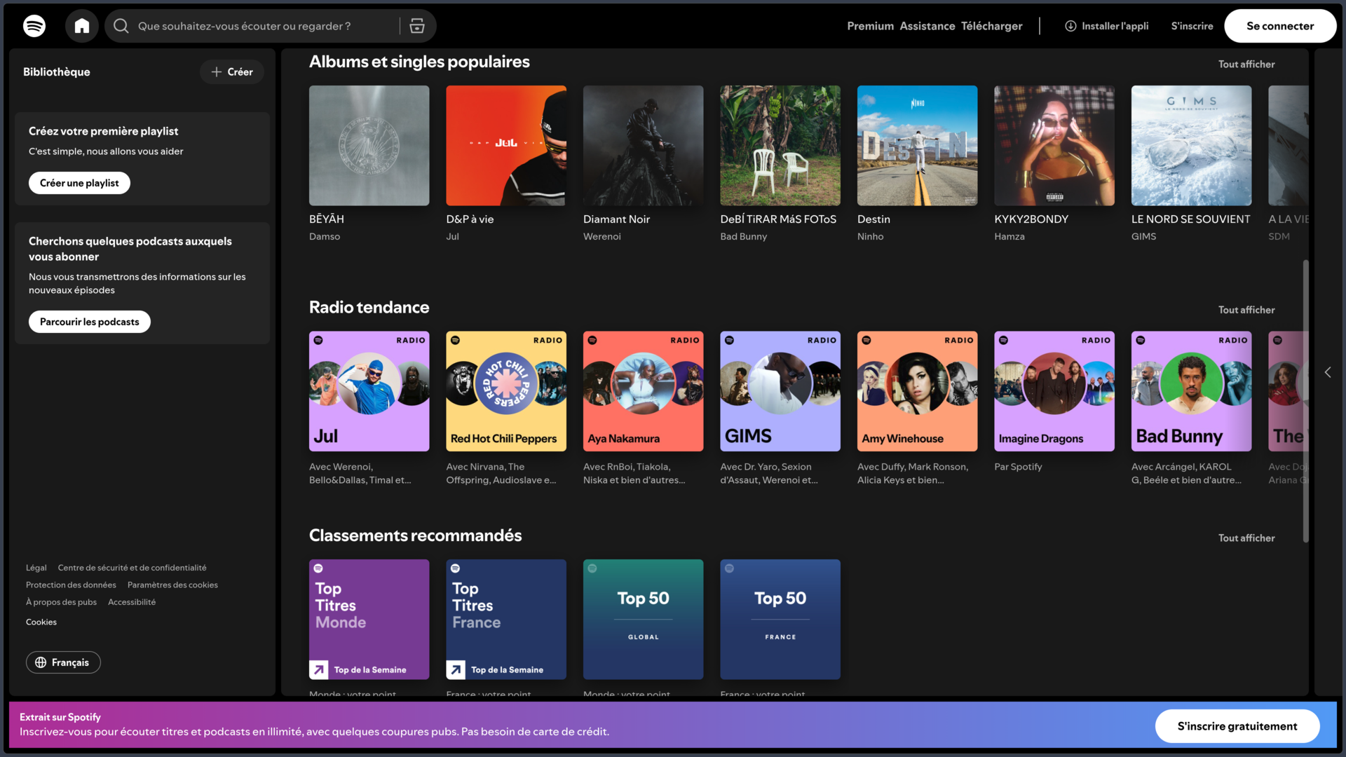Click the main content vertical scrollbar
Image resolution: width=1346 pixels, height=757 pixels.
pyautogui.click(x=1305, y=401)
